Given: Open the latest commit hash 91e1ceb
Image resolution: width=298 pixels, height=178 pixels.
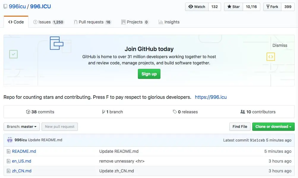Looking at the screenshot, I should pyautogui.click(x=257, y=140).
